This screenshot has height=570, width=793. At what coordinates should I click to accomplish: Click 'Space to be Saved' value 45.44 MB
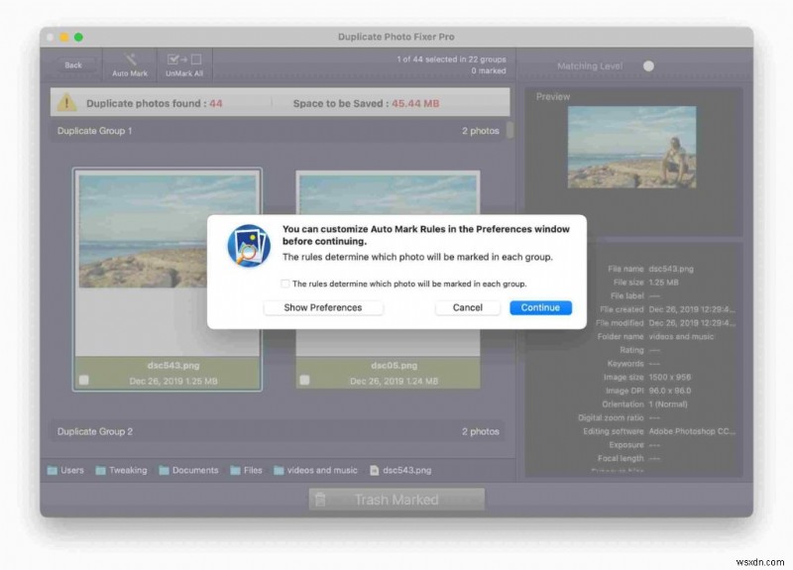pyautogui.click(x=415, y=103)
